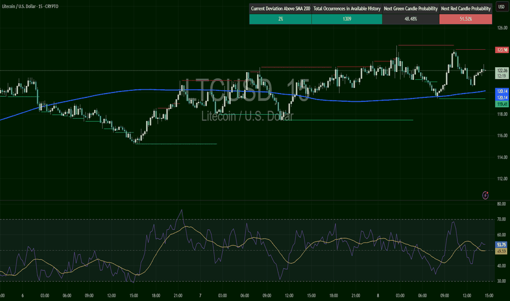The width and height of the screenshot is (510, 301).
Task: Click the 51.52% red probability cell
Action: point(466,19)
